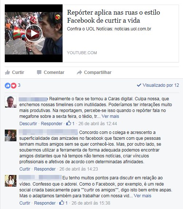The height and width of the screenshot is (209, 183).
Task: Click thumbs-up count on 12:44 comment
Action: [x=70, y=123]
